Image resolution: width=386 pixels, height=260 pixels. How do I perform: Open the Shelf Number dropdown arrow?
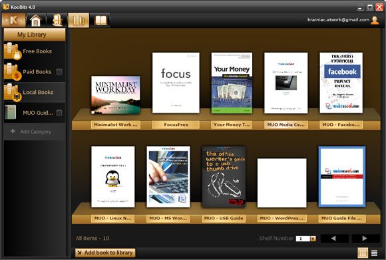pyautogui.click(x=313, y=239)
